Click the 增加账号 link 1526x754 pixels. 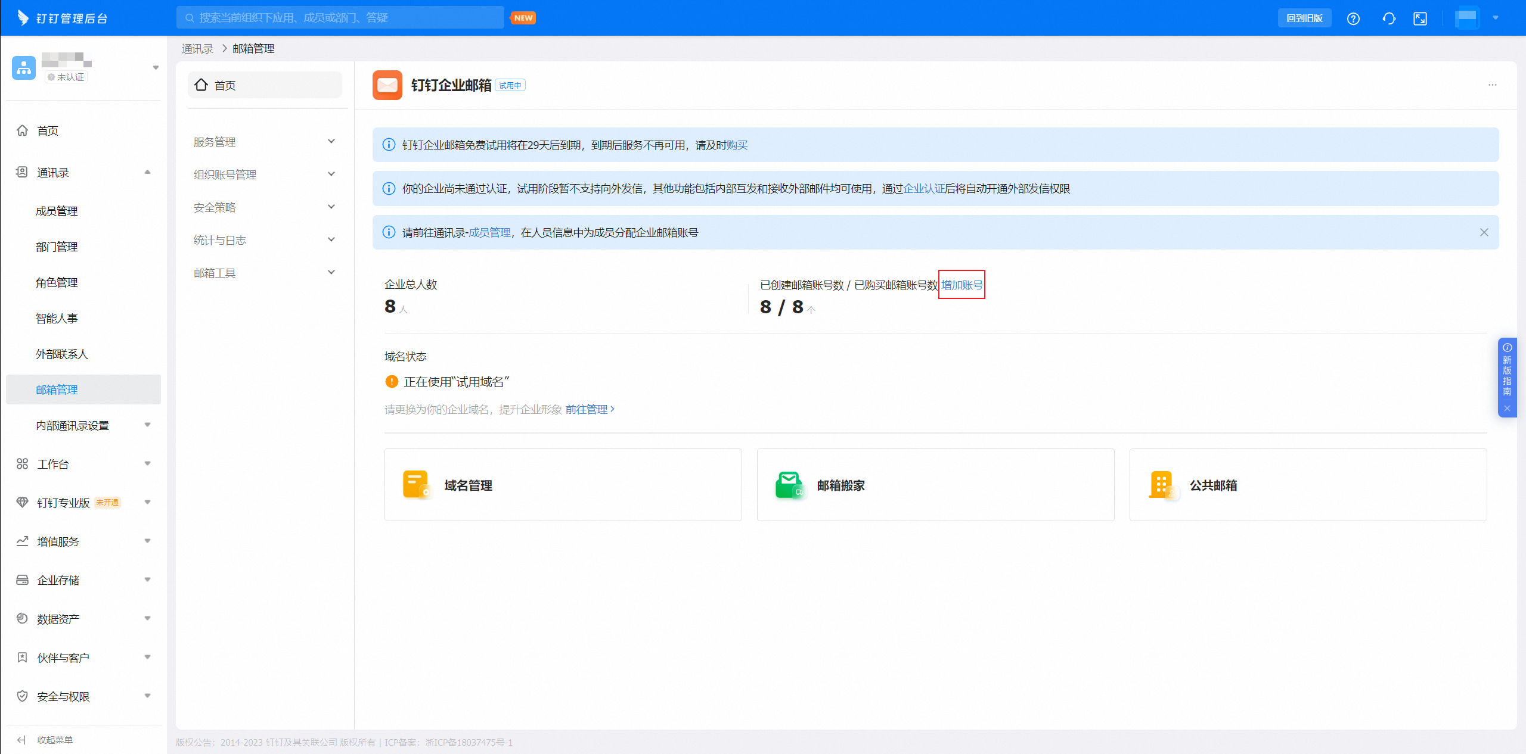click(961, 285)
